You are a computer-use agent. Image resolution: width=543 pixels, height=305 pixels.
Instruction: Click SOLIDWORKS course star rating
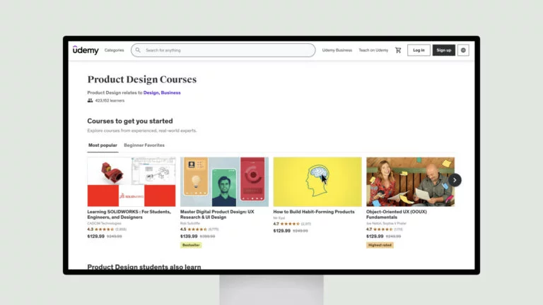104,229
